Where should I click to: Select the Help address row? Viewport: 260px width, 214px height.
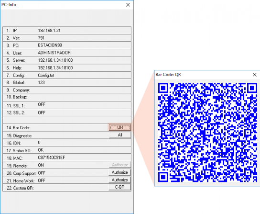(x=67, y=68)
